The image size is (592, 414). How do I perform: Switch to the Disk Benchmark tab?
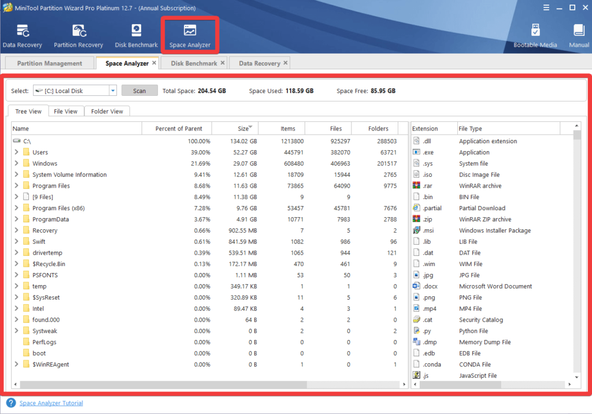pos(194,64)
